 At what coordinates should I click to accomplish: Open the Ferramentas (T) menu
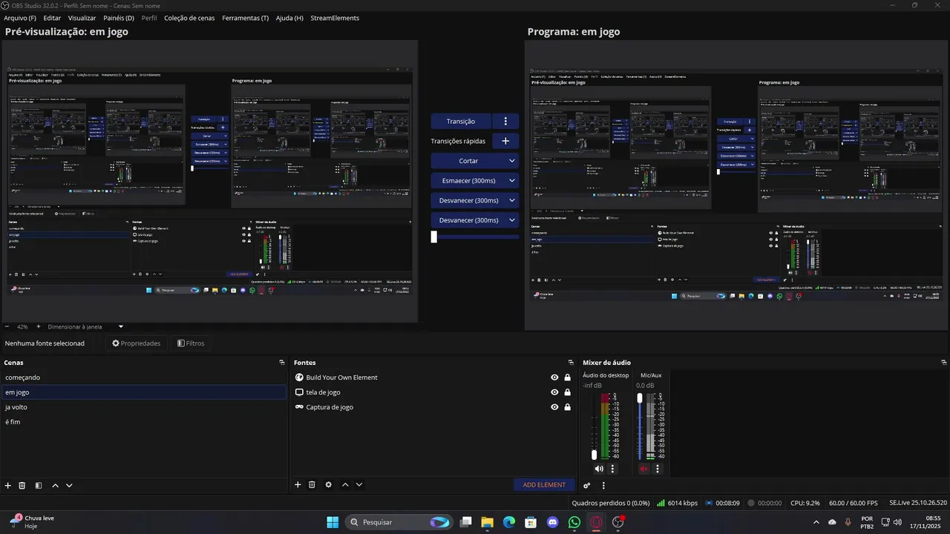point(246,18)
